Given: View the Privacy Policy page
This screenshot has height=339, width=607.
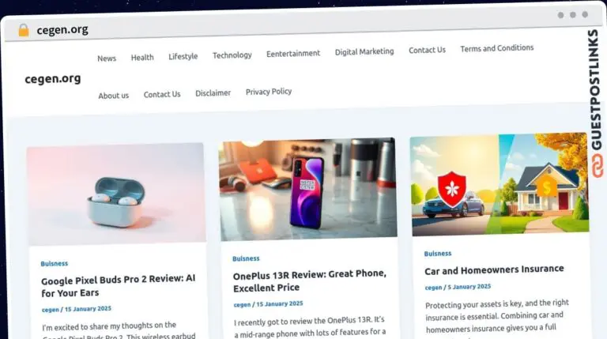Looking at the screenshot, I should click(269, 92).
